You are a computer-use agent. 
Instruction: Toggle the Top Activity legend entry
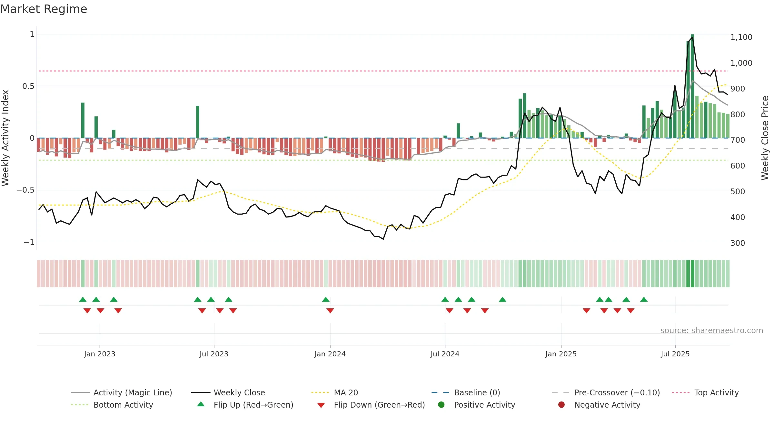705,392
